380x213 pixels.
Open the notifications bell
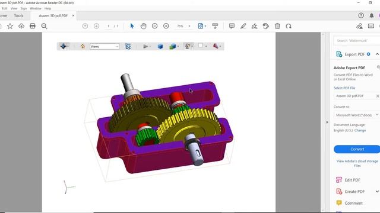(372, 15)
